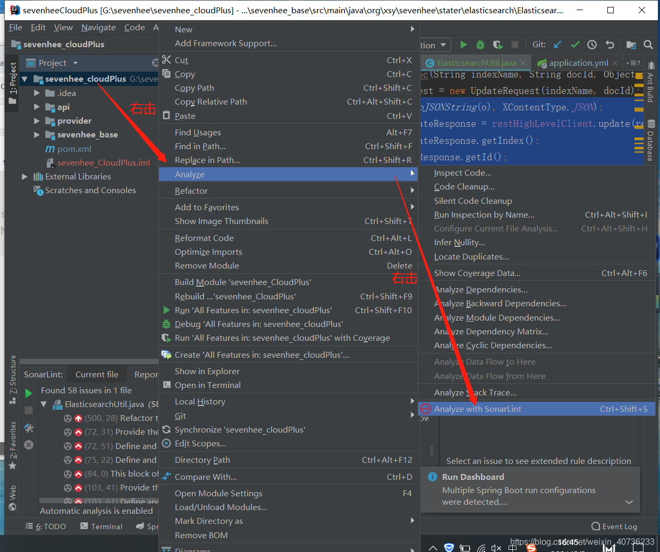Choose Open in Terminal

[x=289, y=385]
